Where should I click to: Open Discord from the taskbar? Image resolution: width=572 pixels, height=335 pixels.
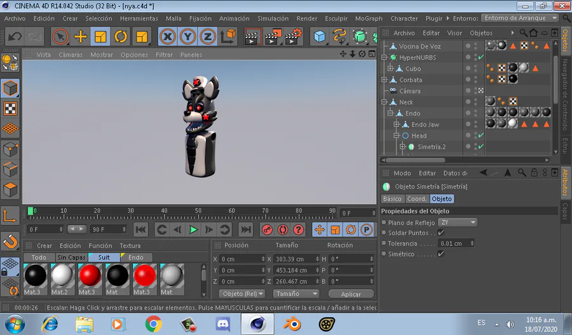pyautogui.click(x=222, y=324)
